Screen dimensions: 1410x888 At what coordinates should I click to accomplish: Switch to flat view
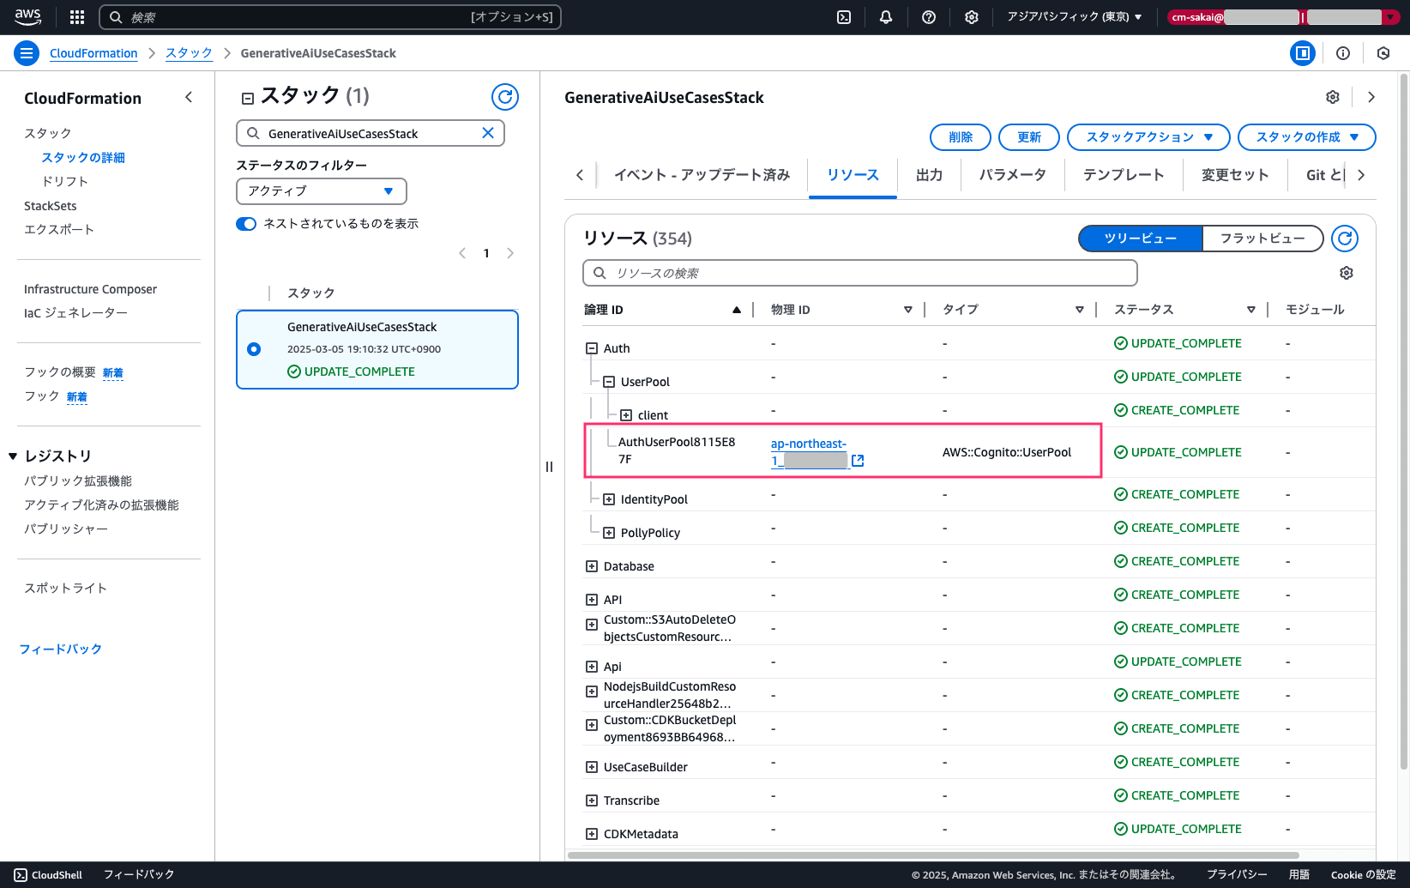click(x=1262, y=239)
